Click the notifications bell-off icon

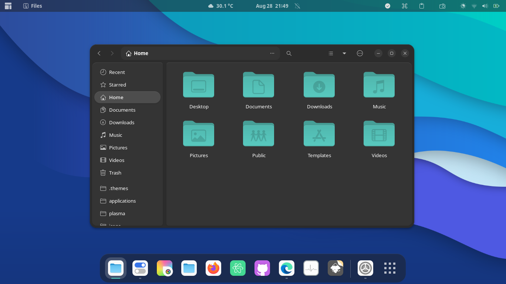tap(297, 6)
